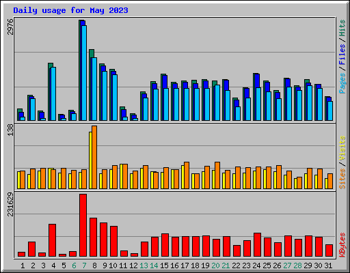Click the 138 y-axis label of visits chart
The height and width of the screenshot is (273, 350).
[x=10, y=130]
